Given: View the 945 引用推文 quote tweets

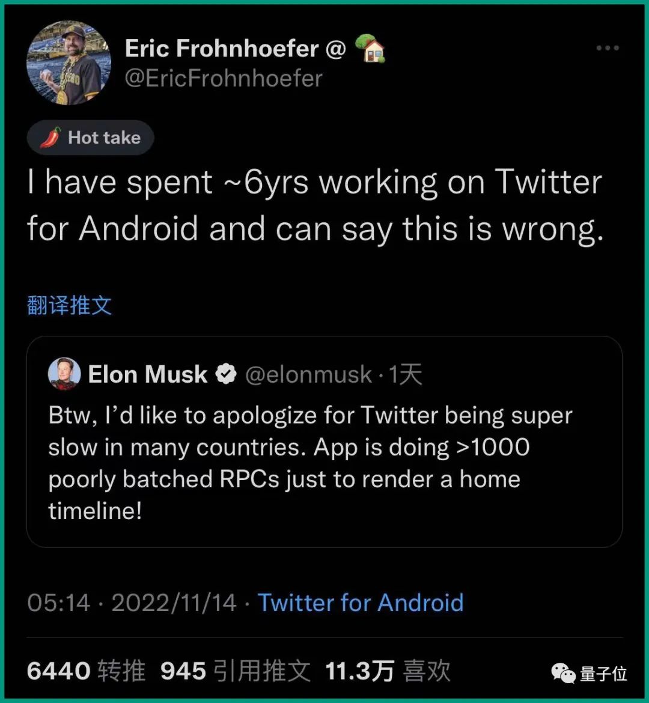Looking at the screenshot, I should pyautogui.click(x=235, y=671).
